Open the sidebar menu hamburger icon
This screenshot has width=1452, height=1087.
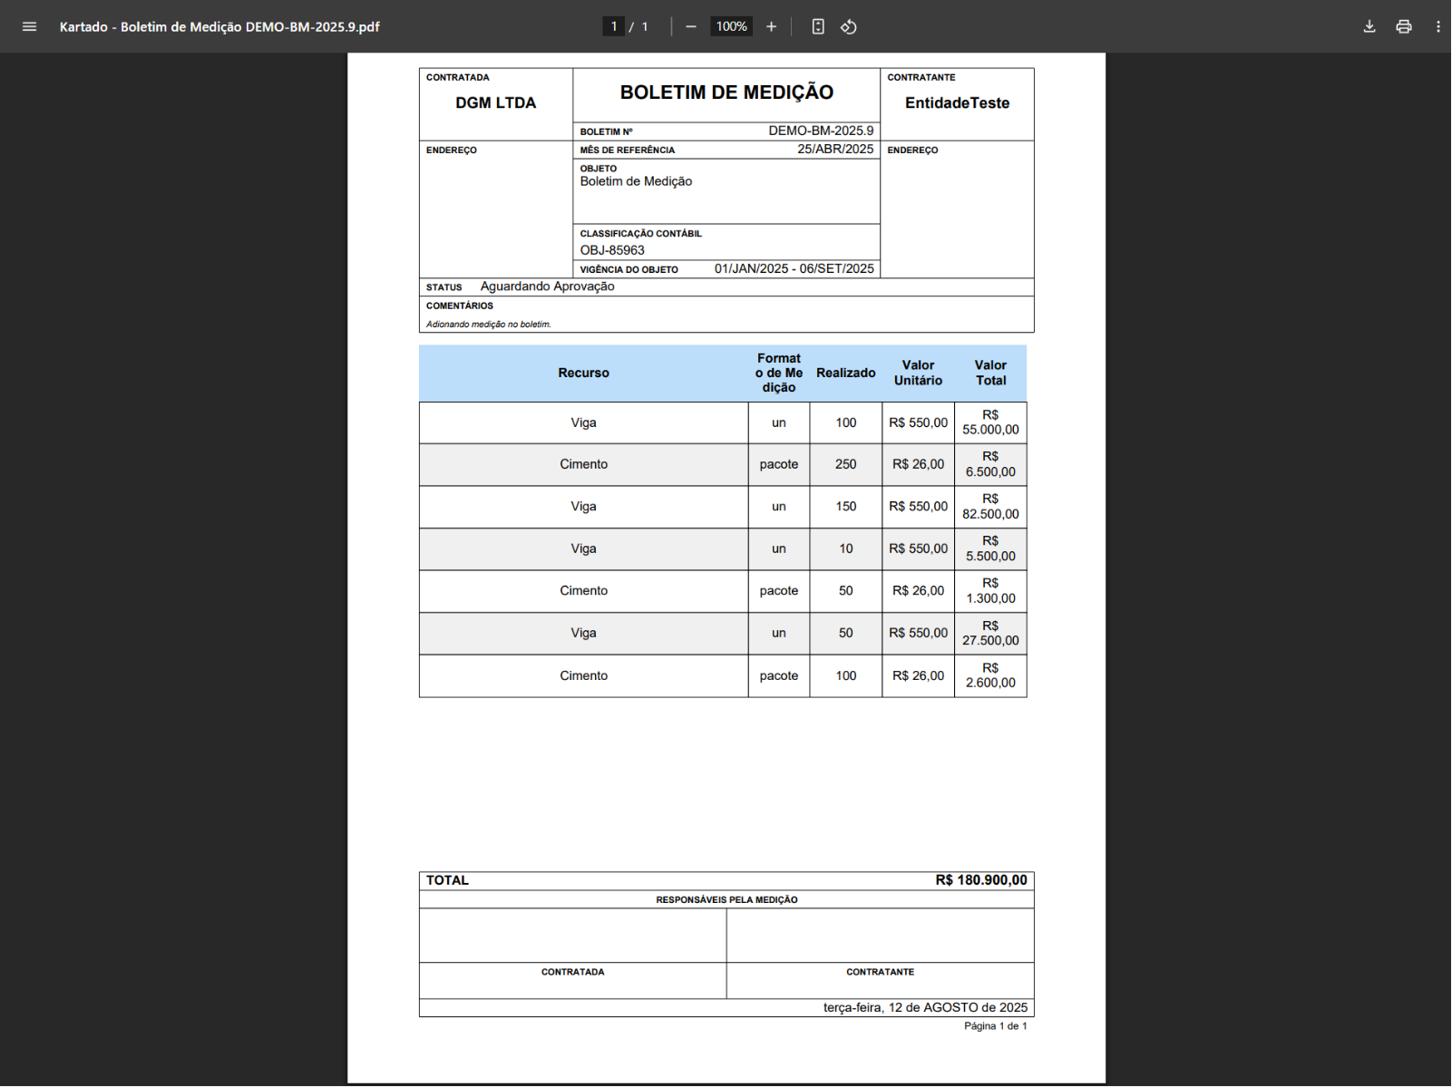coord(29,26)
